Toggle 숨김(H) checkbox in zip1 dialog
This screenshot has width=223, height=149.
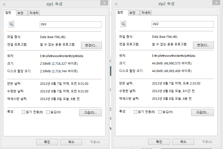(48, 112)
